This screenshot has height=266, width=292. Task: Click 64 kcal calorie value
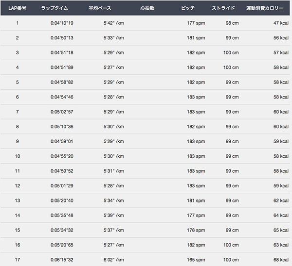[281, 216]
